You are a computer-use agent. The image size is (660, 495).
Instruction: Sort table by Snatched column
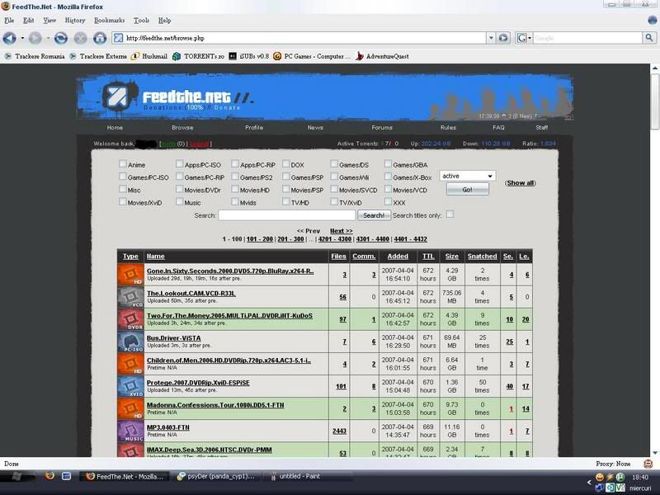[x=482, y=256]
